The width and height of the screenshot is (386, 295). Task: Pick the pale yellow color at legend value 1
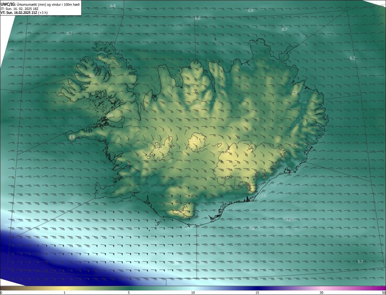(x=65, y=288)
